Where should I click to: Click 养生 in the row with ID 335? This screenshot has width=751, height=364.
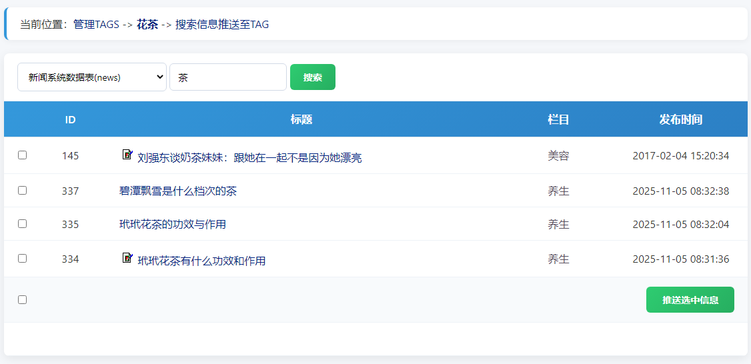point(558,224)
